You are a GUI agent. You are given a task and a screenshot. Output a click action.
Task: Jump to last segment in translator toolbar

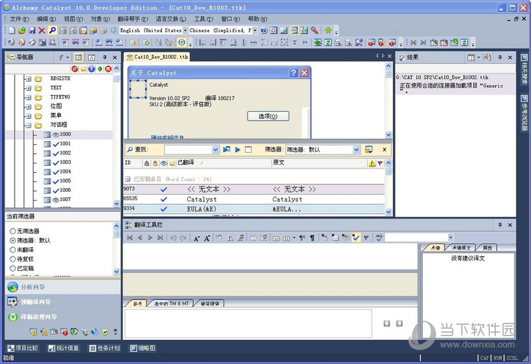160,238
